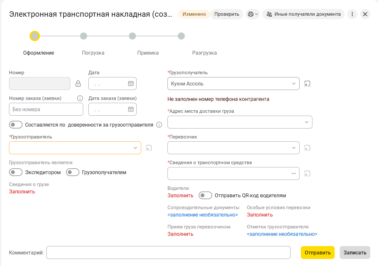Select the Погрузка stage
The width and height of the screenshot is (378, 266).
click(x=93, y=53)
